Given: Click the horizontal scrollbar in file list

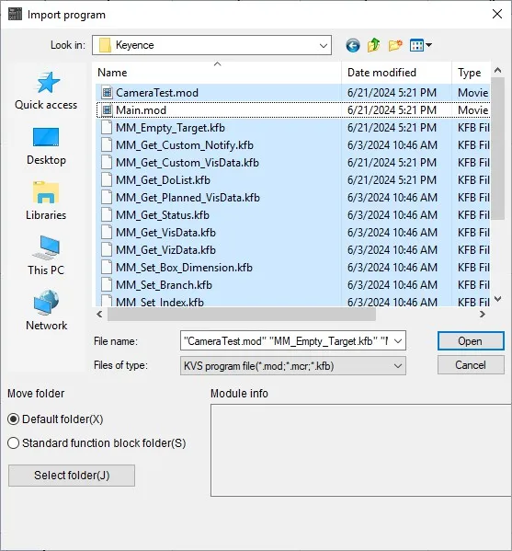Looking at the screenshot, I should point(241,315).
